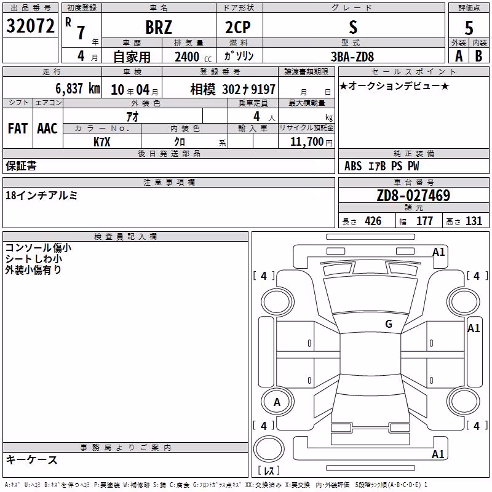Click chassis number ZD8-027469
This screenshot has height=492, width=492.
[x=413, y=196]
